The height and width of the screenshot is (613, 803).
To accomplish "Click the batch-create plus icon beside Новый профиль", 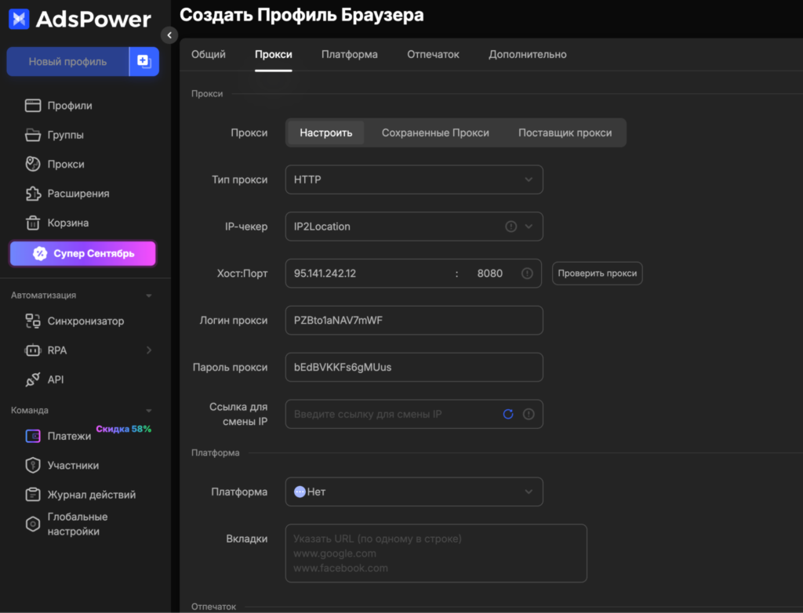I will pyautogui.click(x=144, y=61).
